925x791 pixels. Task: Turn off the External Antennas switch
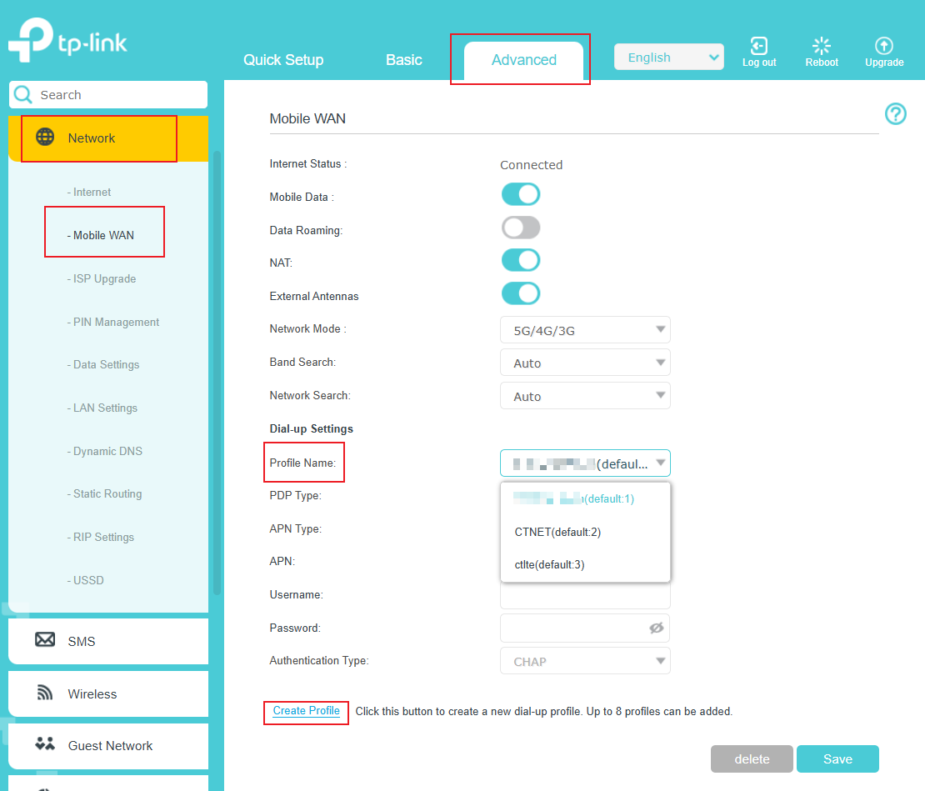521,293
